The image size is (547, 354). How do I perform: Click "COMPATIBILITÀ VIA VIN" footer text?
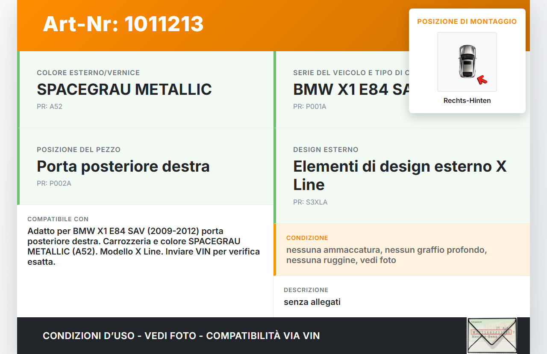pos(263,336)
